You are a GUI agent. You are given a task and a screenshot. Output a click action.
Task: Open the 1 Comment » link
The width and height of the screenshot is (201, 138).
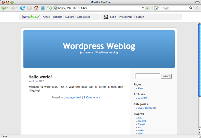pyautogui.click(x=92, y=98)
